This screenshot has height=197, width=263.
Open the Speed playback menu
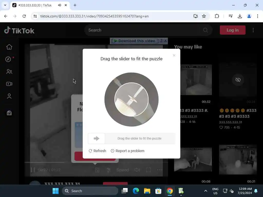point(123,170)
